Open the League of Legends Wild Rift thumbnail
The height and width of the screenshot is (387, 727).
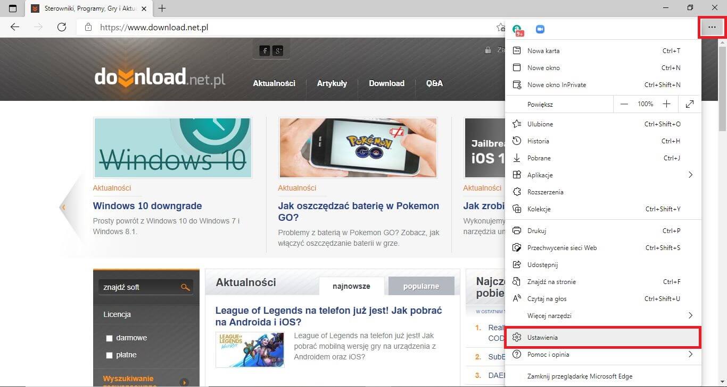tap(250, 350)
